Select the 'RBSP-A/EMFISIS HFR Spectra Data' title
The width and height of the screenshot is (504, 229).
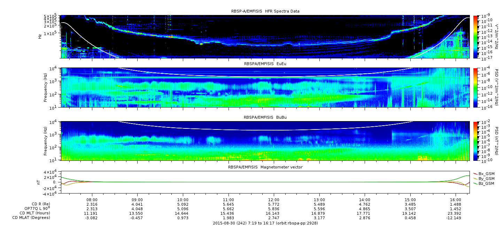265,11
